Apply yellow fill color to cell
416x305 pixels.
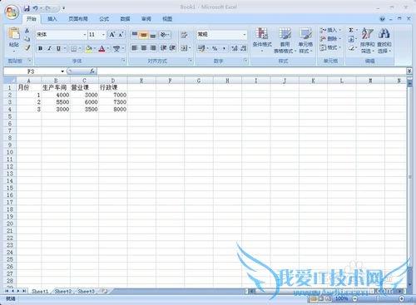[x=89, y=49]
